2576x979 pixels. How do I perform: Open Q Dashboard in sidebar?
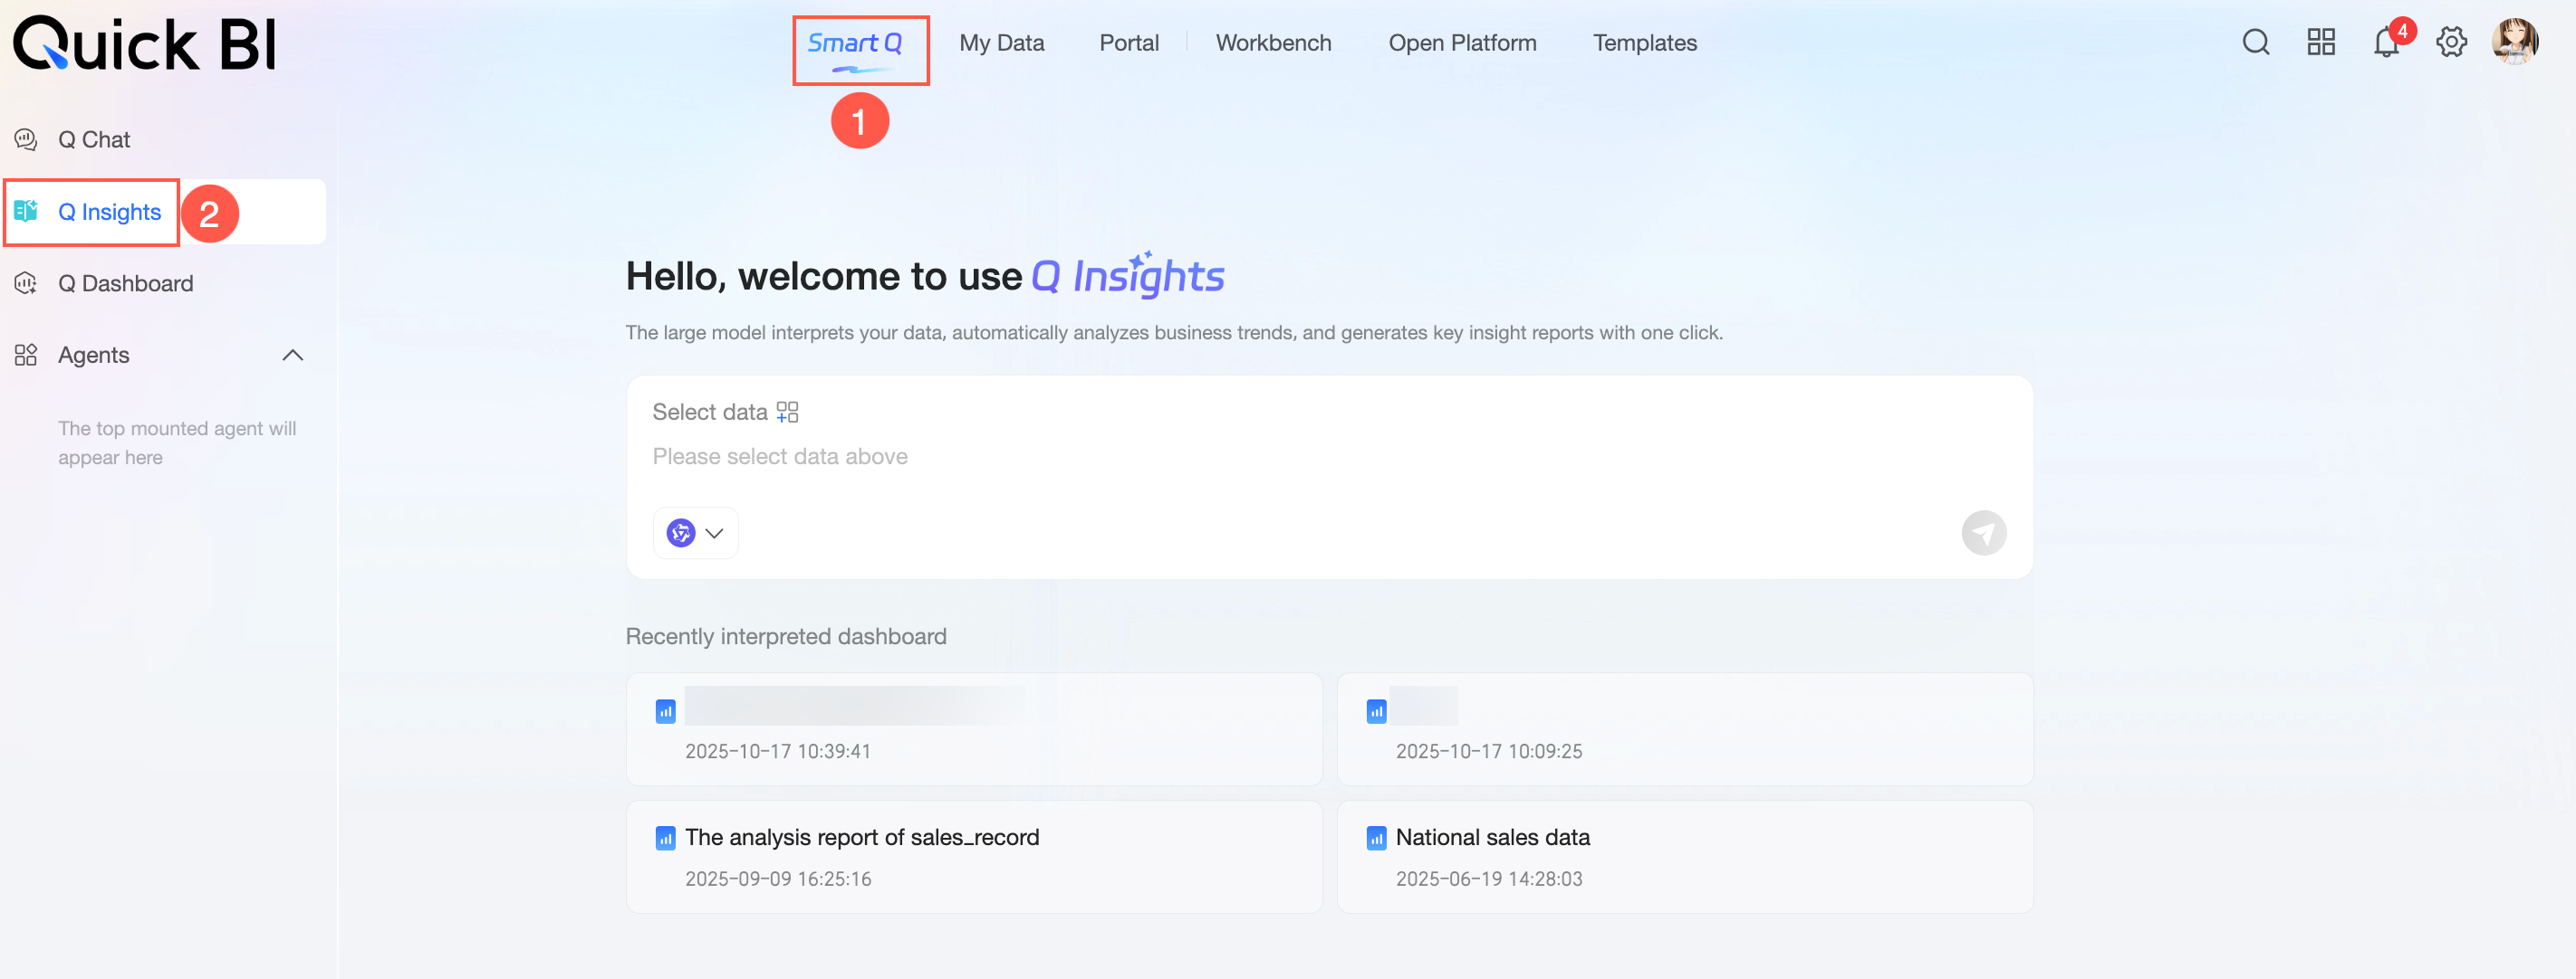point(125,284)
